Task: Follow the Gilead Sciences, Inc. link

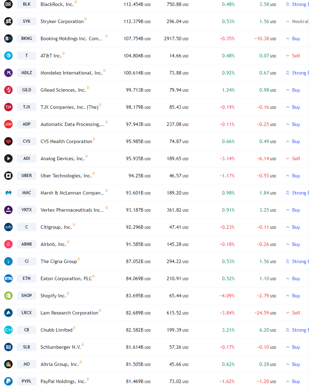Action: 63,90
